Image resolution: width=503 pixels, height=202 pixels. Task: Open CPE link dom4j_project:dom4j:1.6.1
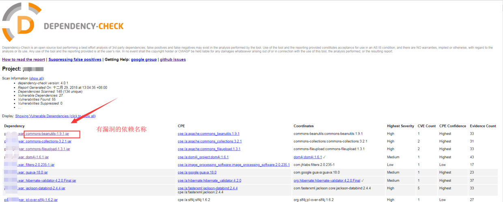click(203, 157)
